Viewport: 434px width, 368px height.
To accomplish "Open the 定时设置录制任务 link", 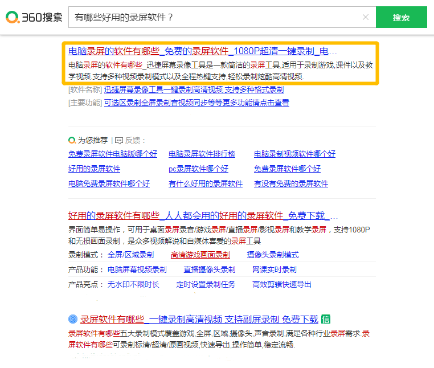I will point(206,284).
